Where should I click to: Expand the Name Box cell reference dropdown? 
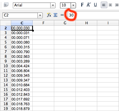coord(40,15)
